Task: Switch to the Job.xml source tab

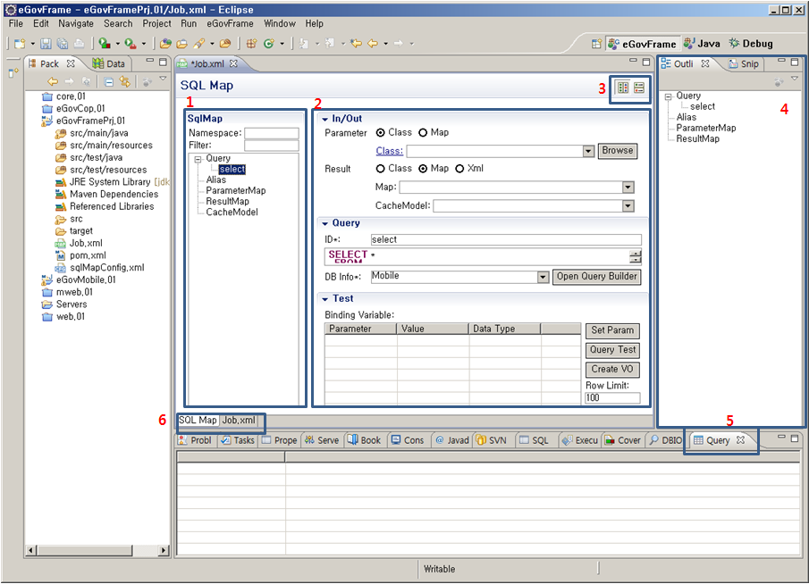Action: pyautogui.click(x=239, y=420)
